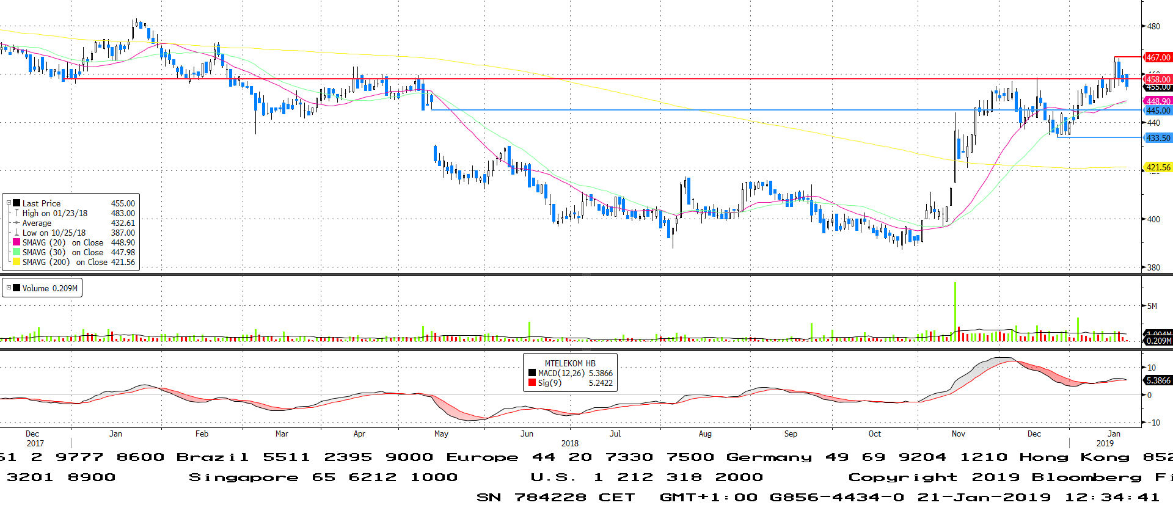Select the High on 01/23/18 text

point(55,213)
